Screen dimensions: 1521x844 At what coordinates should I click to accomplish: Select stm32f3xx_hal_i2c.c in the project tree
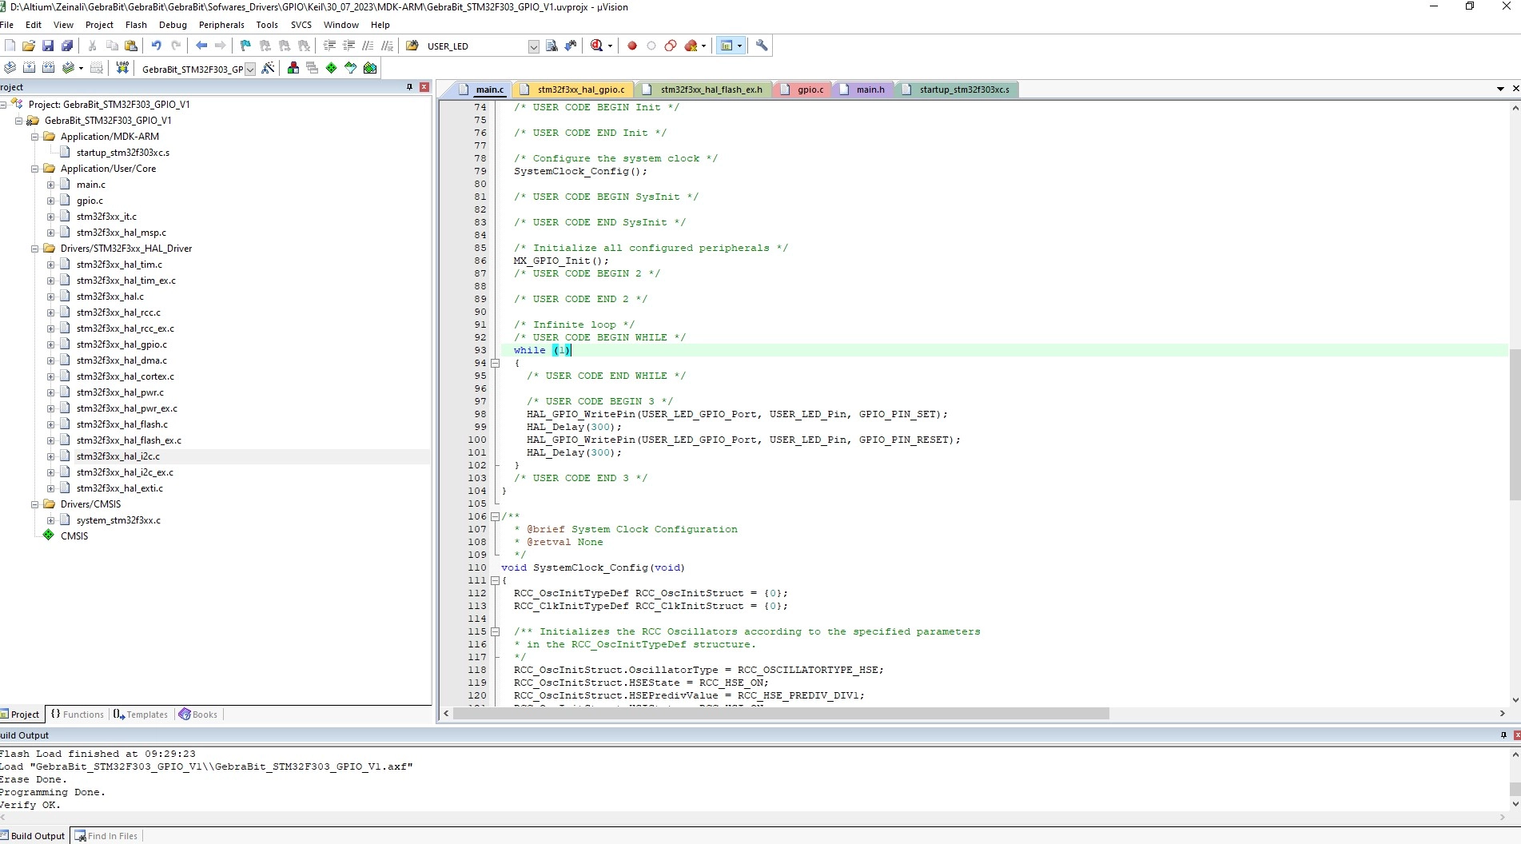pos(117,456)
